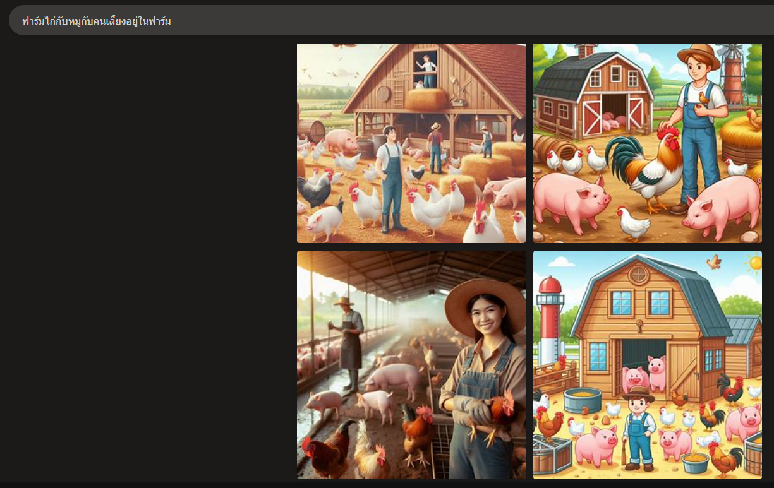This screenshot has height=488, width=774.
Task: Click the person standing in the hay loft window
Action: pyautogui.click(x=429, y=69)
